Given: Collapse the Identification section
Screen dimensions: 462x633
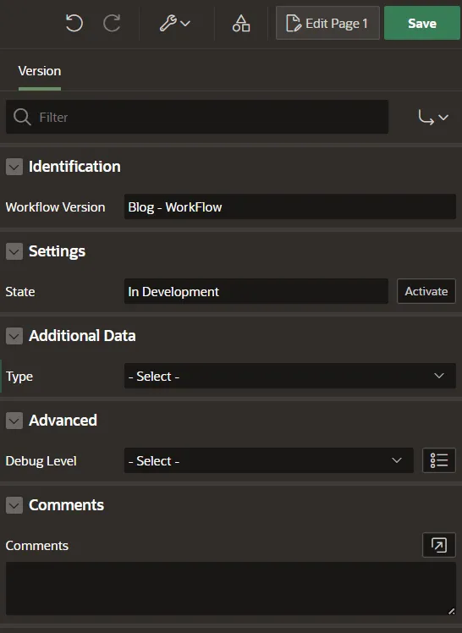Looking at the screenshot, I should [14, 167].
